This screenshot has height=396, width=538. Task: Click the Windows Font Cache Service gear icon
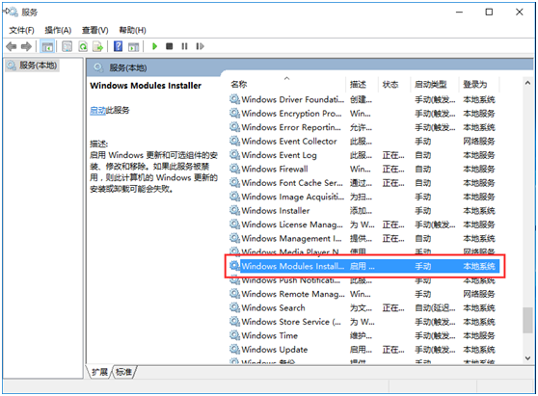[x=234, y=183]
